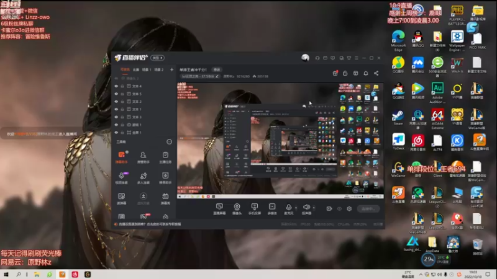Click the user avatar in title bar
This screenshot has height=279, width=497.
click(305, 58)
